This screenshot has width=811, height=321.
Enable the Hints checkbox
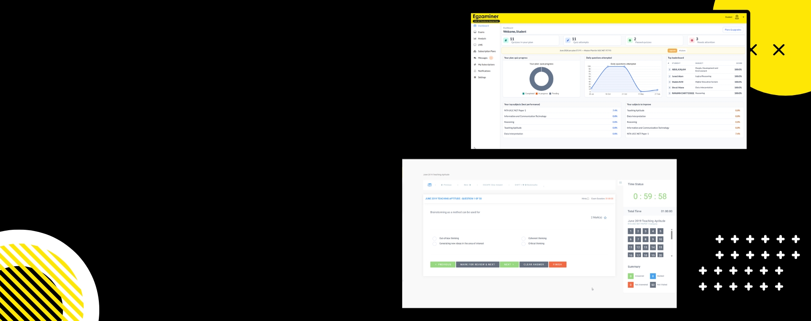588,199
